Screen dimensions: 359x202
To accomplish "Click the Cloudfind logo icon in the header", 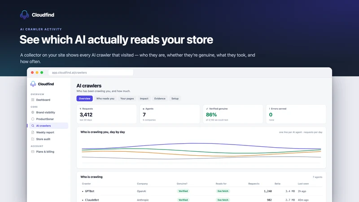I will tap(25, 15).
